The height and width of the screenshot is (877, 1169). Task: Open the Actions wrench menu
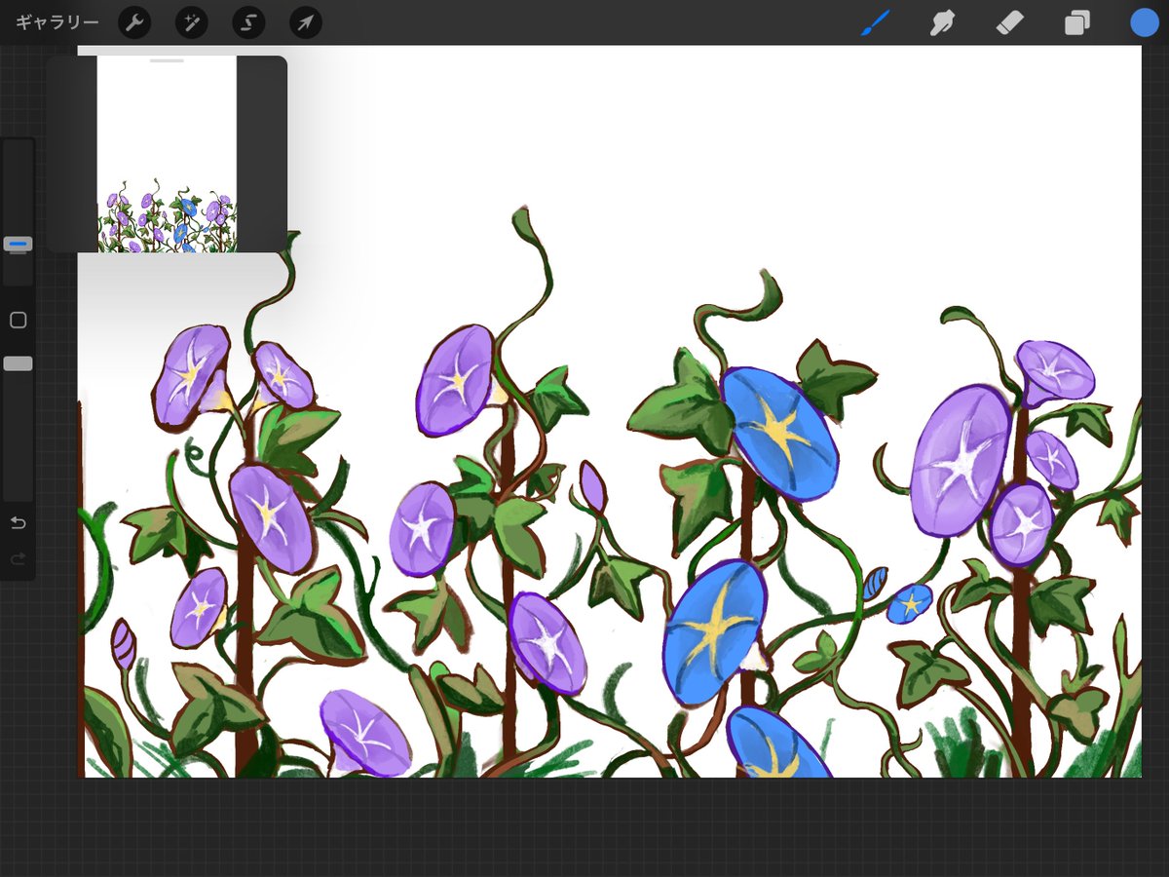pos(133,22)
